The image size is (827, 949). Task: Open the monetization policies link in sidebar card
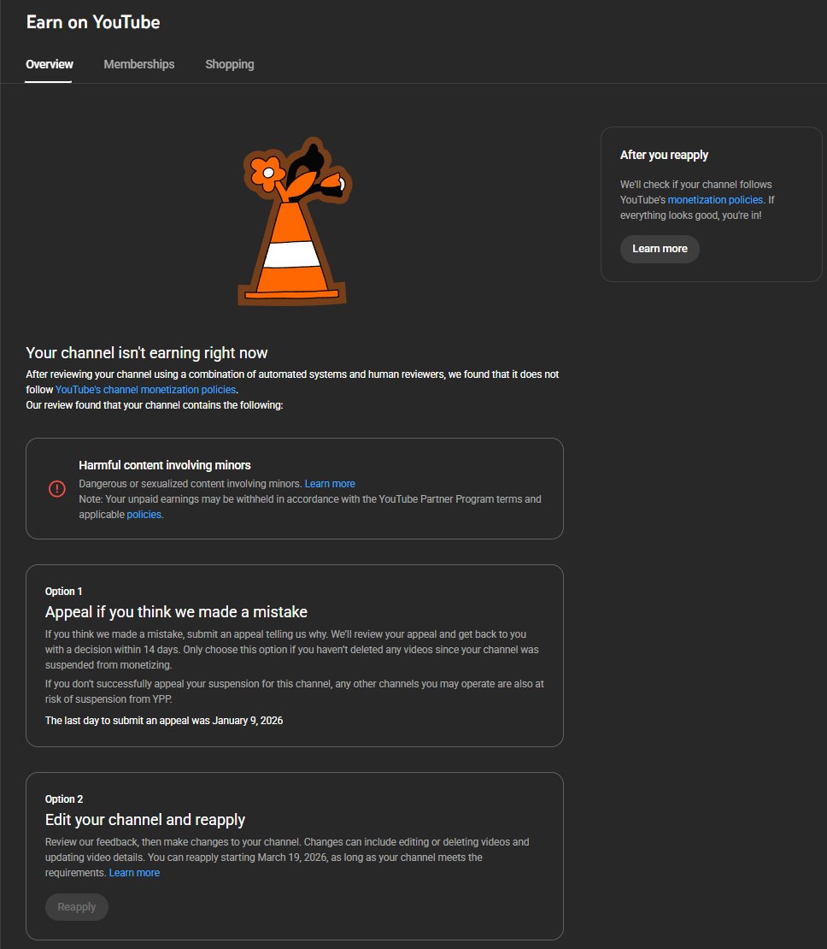click(715, 200)
